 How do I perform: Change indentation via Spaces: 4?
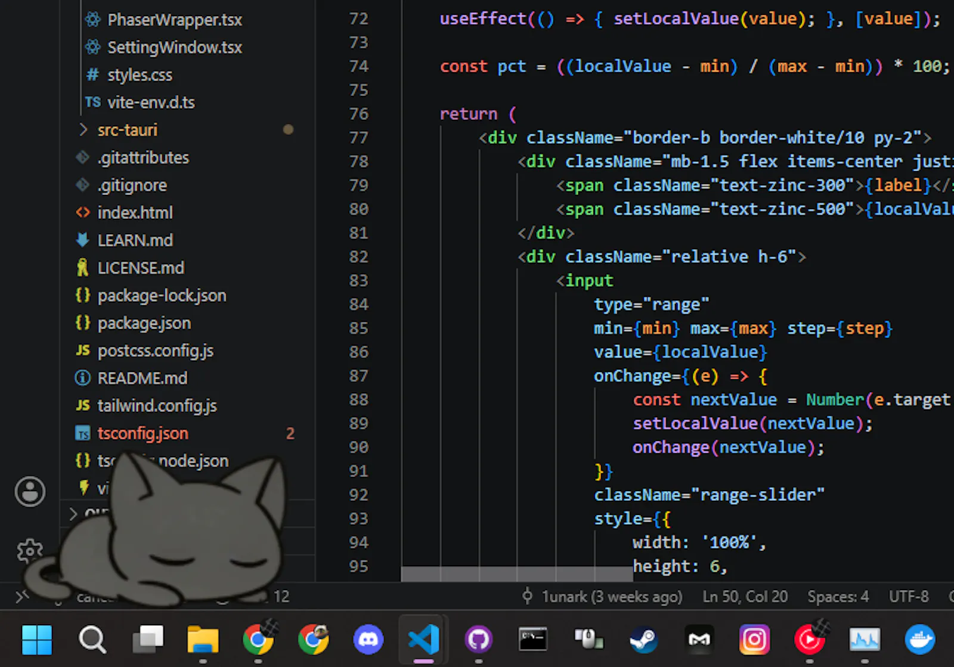tap(838, 596)
